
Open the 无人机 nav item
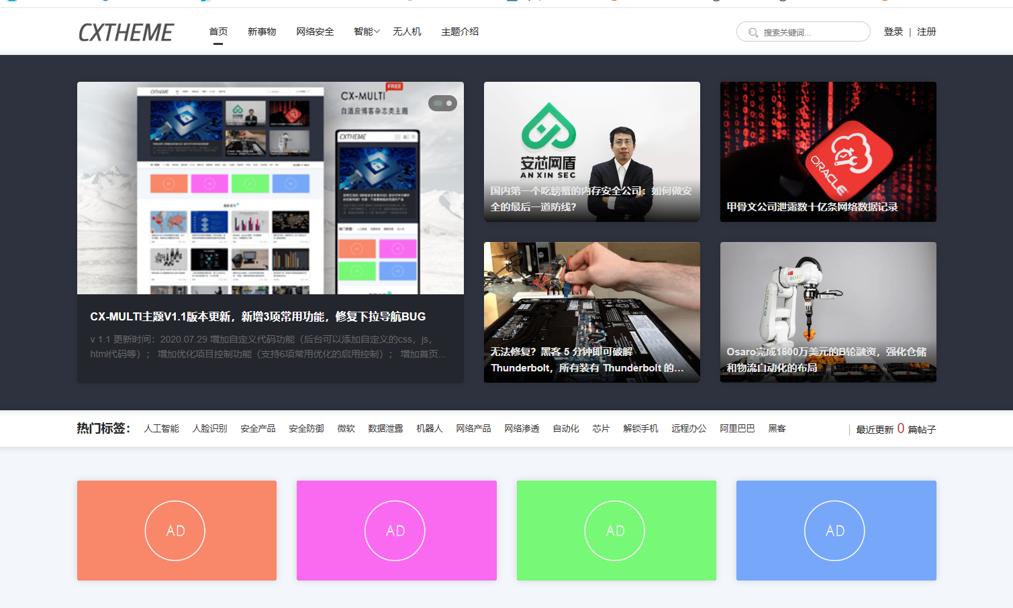pyautogui.click(x=407, y=32)
